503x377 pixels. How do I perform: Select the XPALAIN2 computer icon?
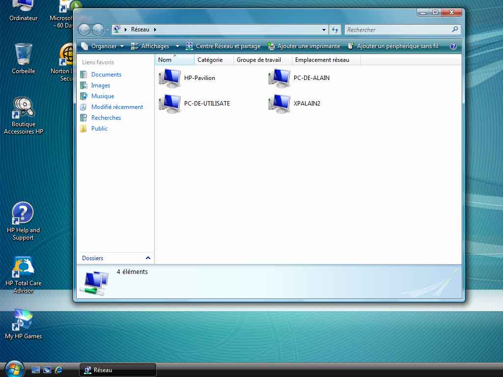click(280, 104)
